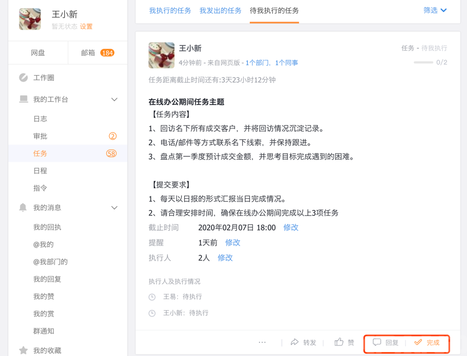Viewport: 467px width, 356px height.
Task: Click the 邮箱 unread badge 184
Action: tap(107, 53)
